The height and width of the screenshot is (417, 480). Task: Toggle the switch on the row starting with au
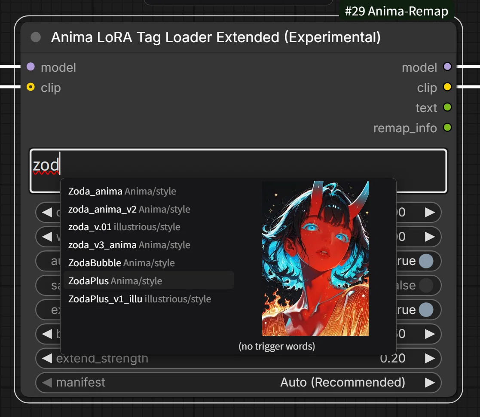(x=426, y=261)
